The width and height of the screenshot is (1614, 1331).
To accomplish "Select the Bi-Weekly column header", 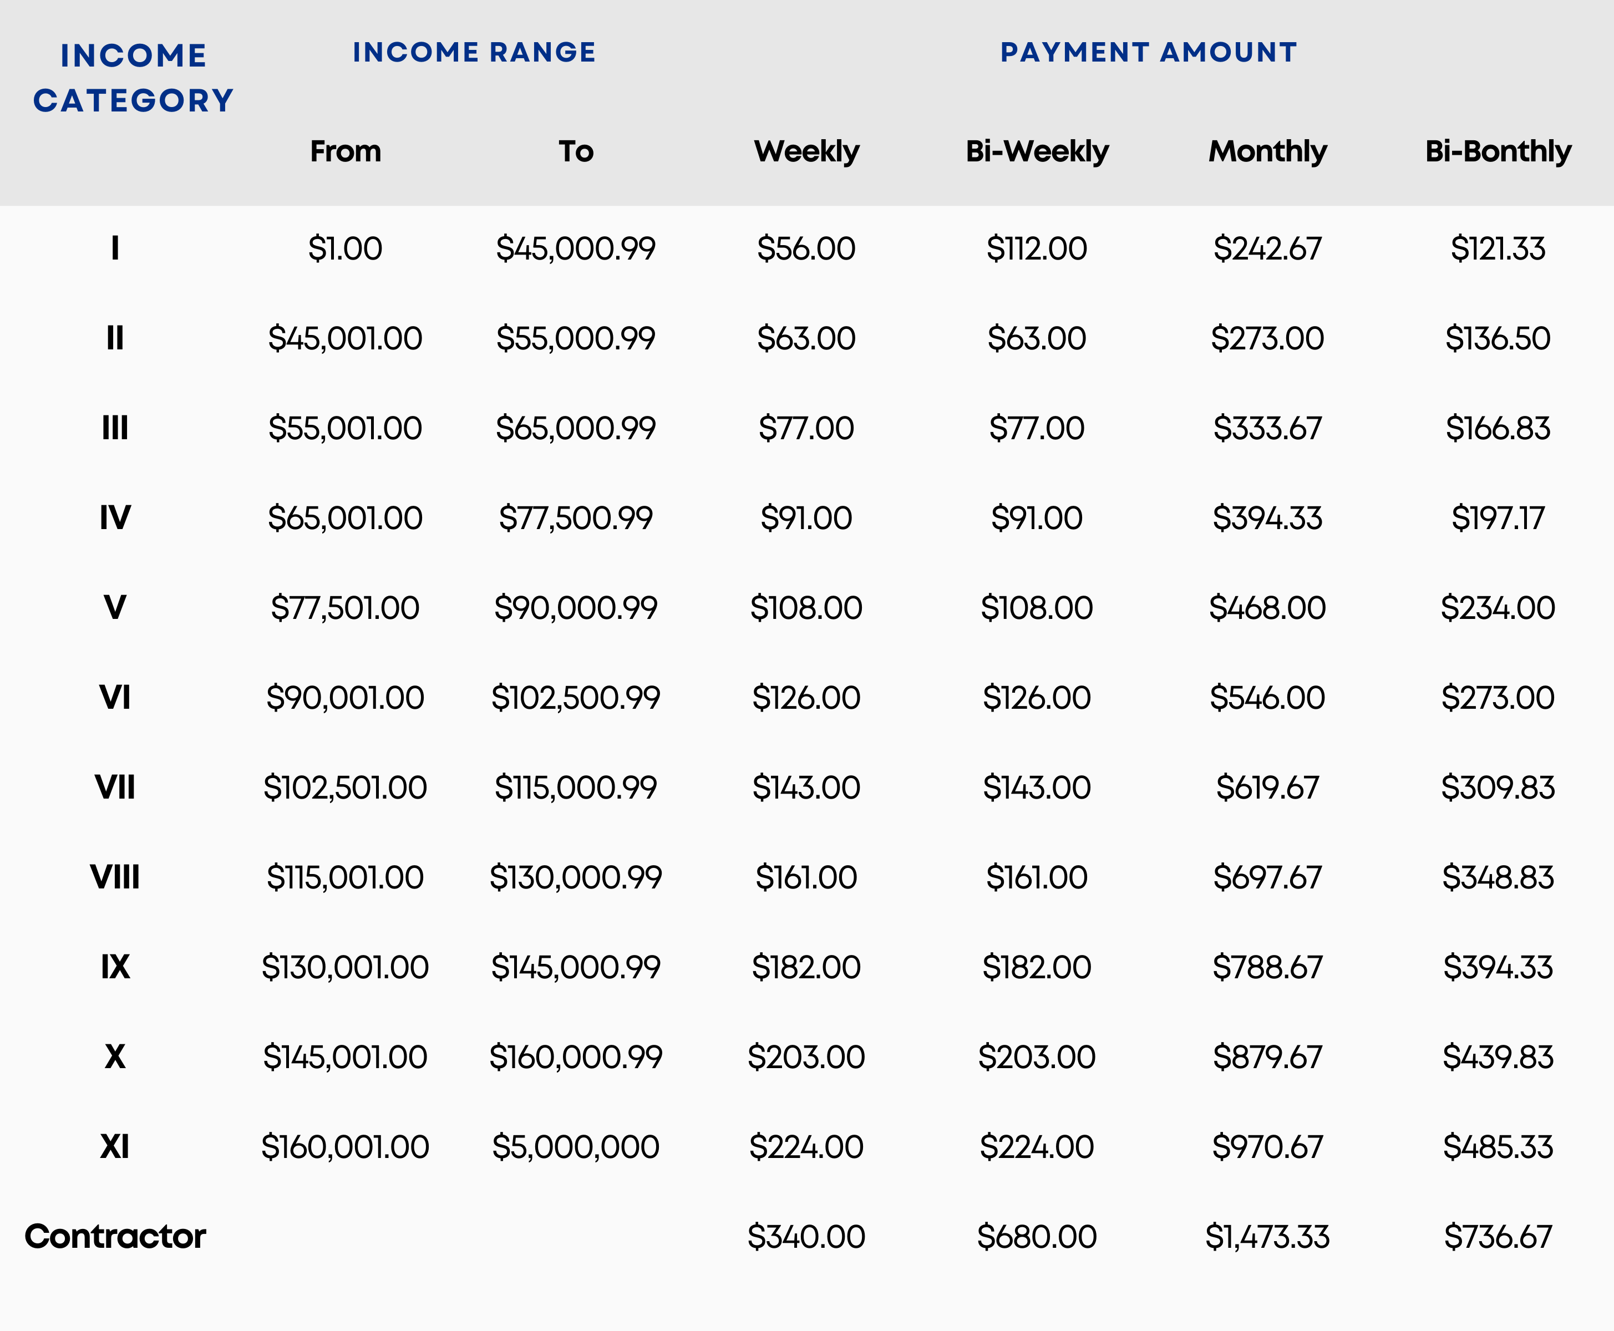I will click(1037, 151).
